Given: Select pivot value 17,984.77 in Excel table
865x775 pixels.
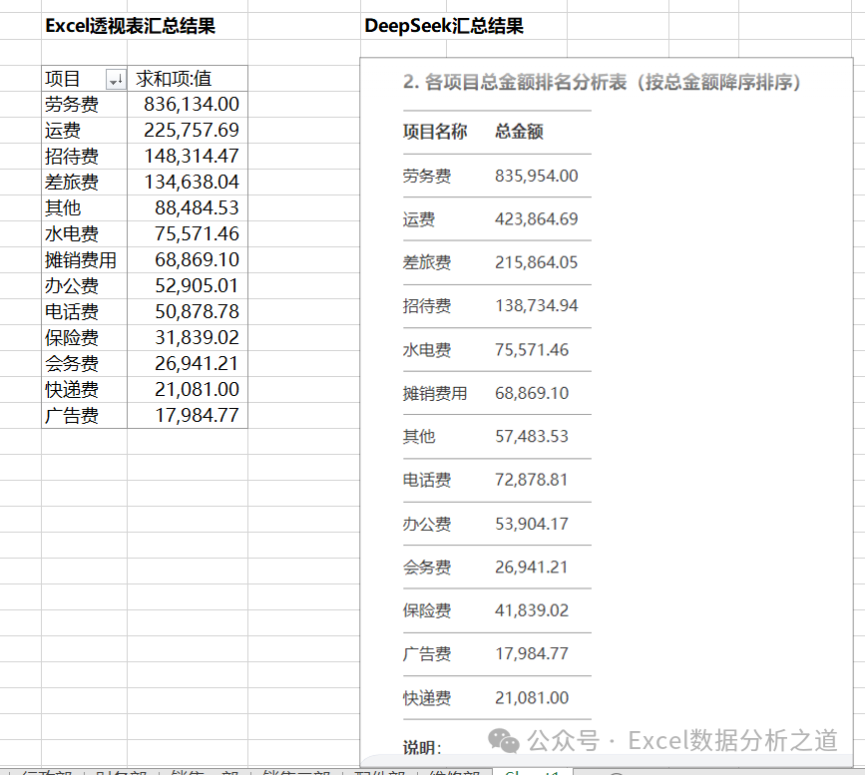Looking at the screenshot, I should point(188,415).
